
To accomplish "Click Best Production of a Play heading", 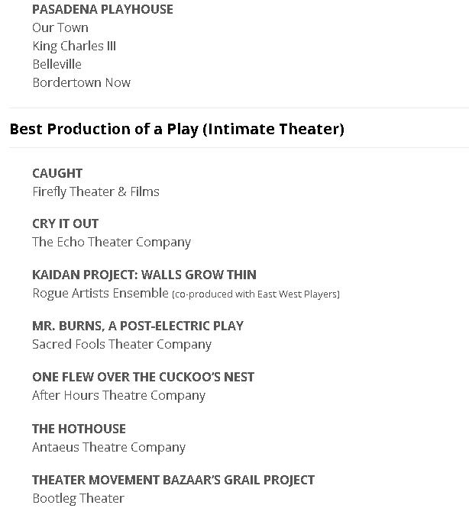I will [x=176, y=129].
